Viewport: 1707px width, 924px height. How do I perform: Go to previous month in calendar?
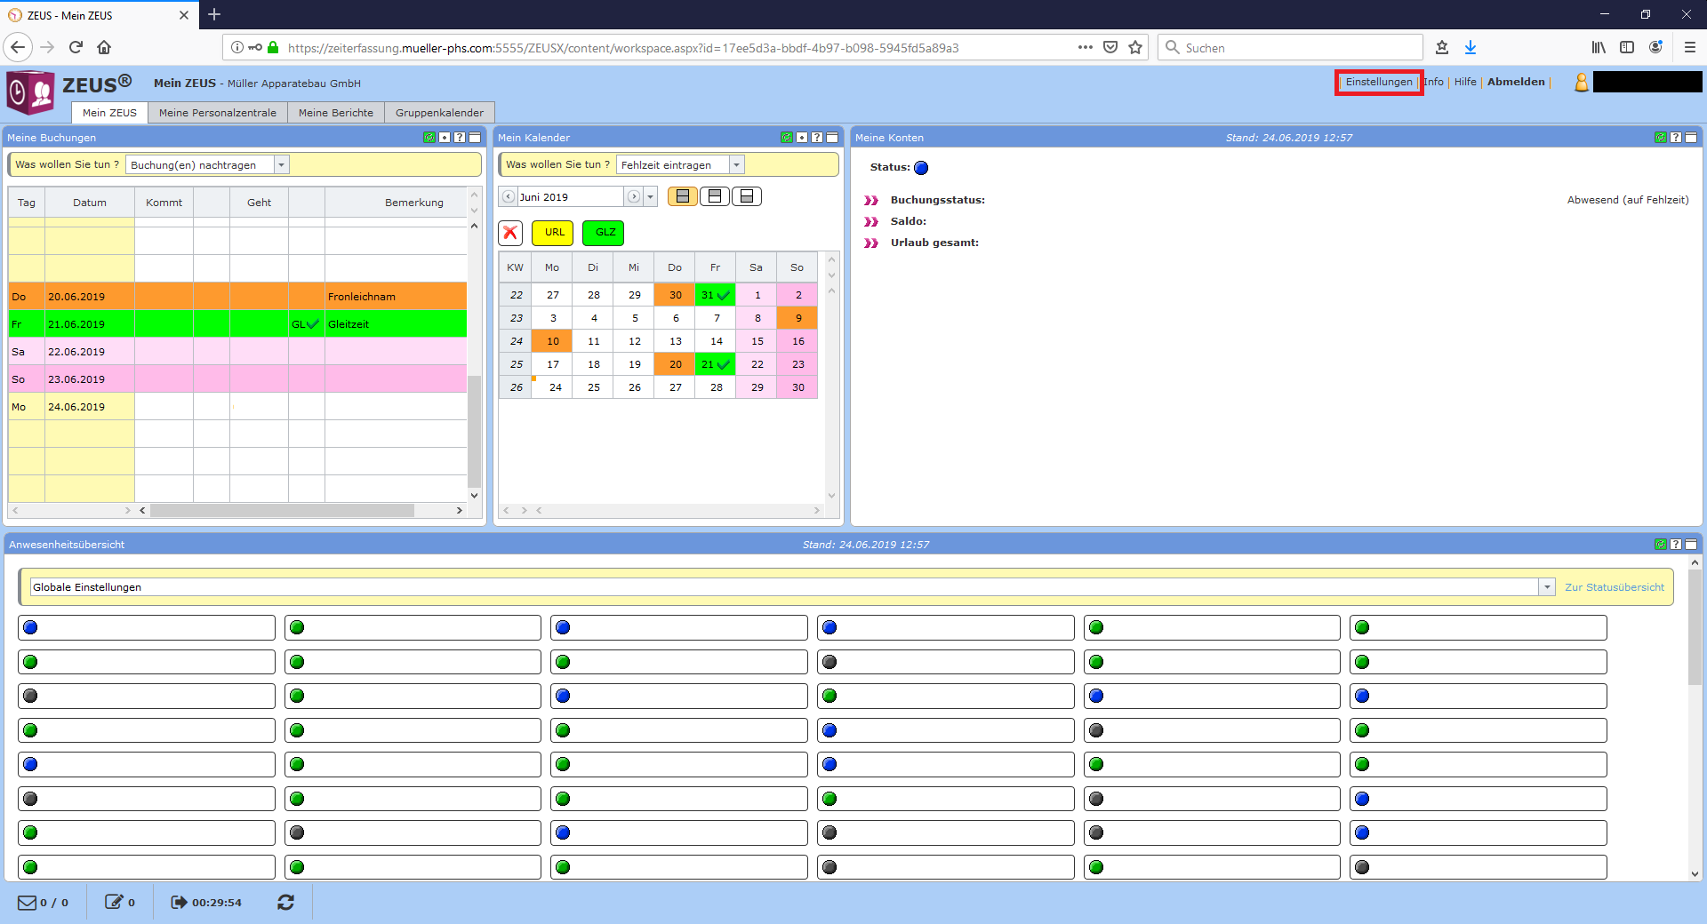509,197
